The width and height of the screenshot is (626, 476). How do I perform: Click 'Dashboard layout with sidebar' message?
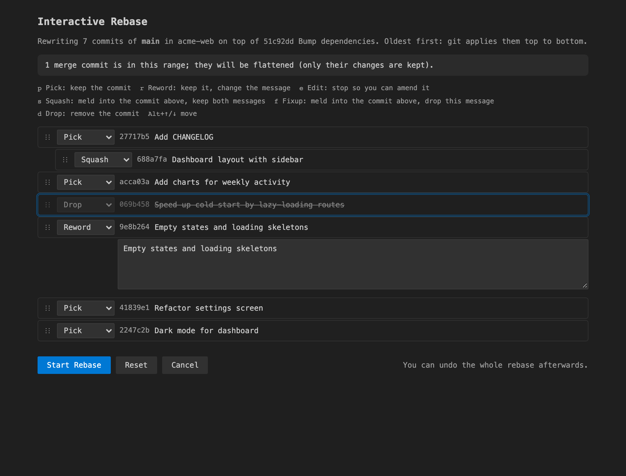[x=238, y=160]
